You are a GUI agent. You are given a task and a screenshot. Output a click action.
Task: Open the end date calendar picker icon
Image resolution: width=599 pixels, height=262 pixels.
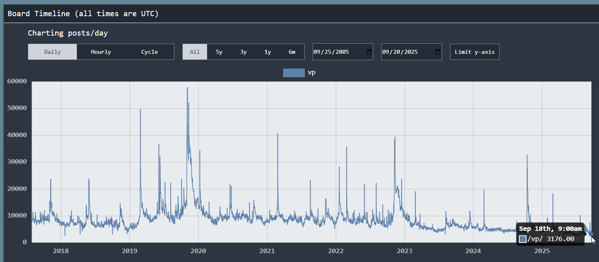(438, 52)
